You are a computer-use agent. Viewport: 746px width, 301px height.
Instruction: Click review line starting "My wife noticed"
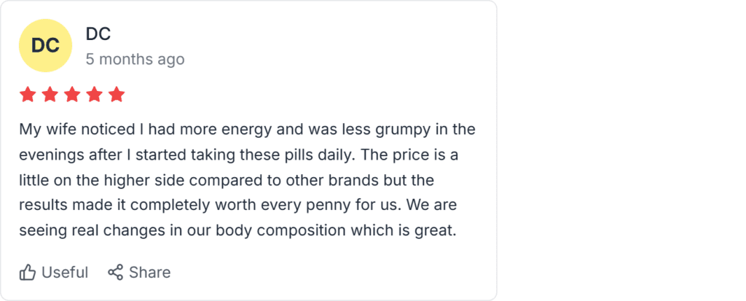247,130
